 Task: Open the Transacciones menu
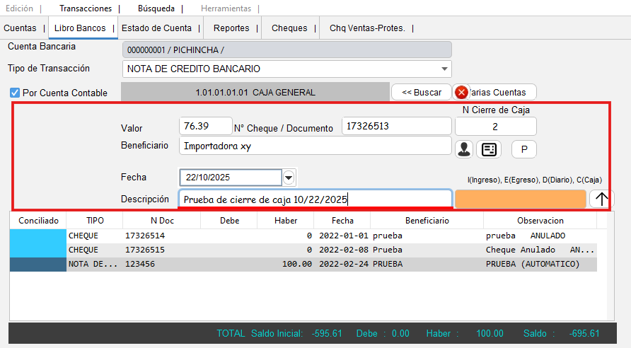pyautogui.click(x=86, y=8)
